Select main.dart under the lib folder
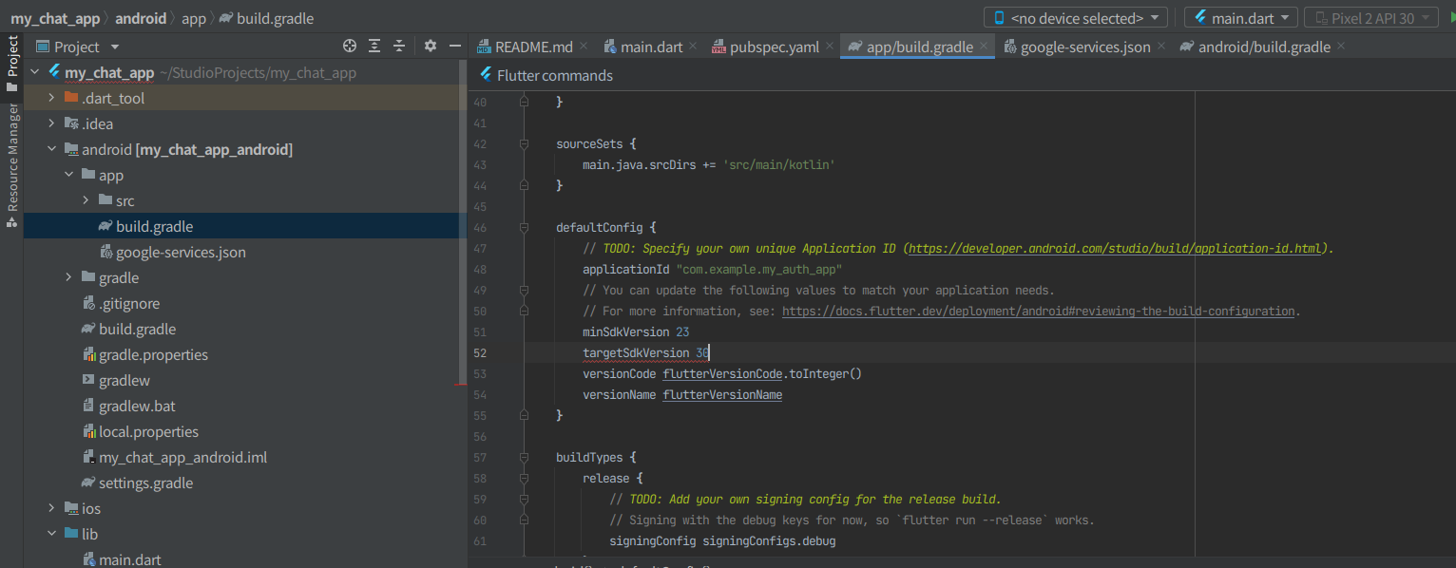The height and width of the screenshot is (568, 1456). coord(129,560)
